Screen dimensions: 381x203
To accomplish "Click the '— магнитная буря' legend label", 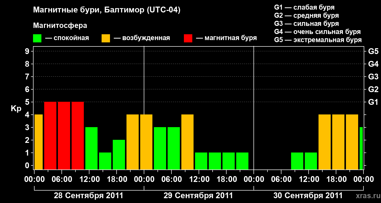I will pyautogui.click(x=227, y=38).
